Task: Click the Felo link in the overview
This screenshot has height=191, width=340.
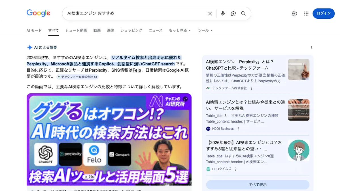Action: point(137,70)
